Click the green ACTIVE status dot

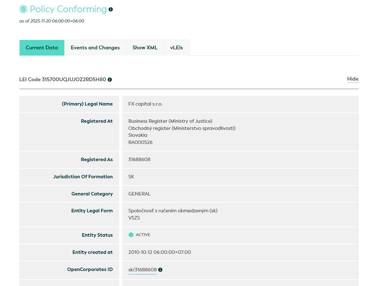click(x=131, y=235)
